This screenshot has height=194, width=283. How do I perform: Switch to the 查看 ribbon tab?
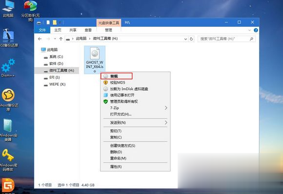[88, 30]
